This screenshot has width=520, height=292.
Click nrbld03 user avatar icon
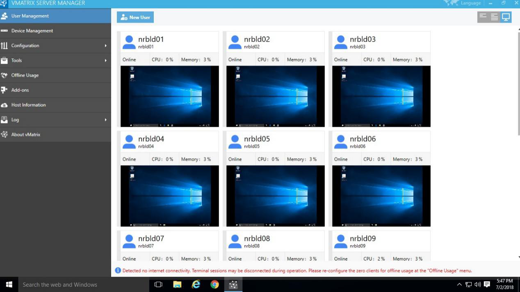(x=341, y=42)
